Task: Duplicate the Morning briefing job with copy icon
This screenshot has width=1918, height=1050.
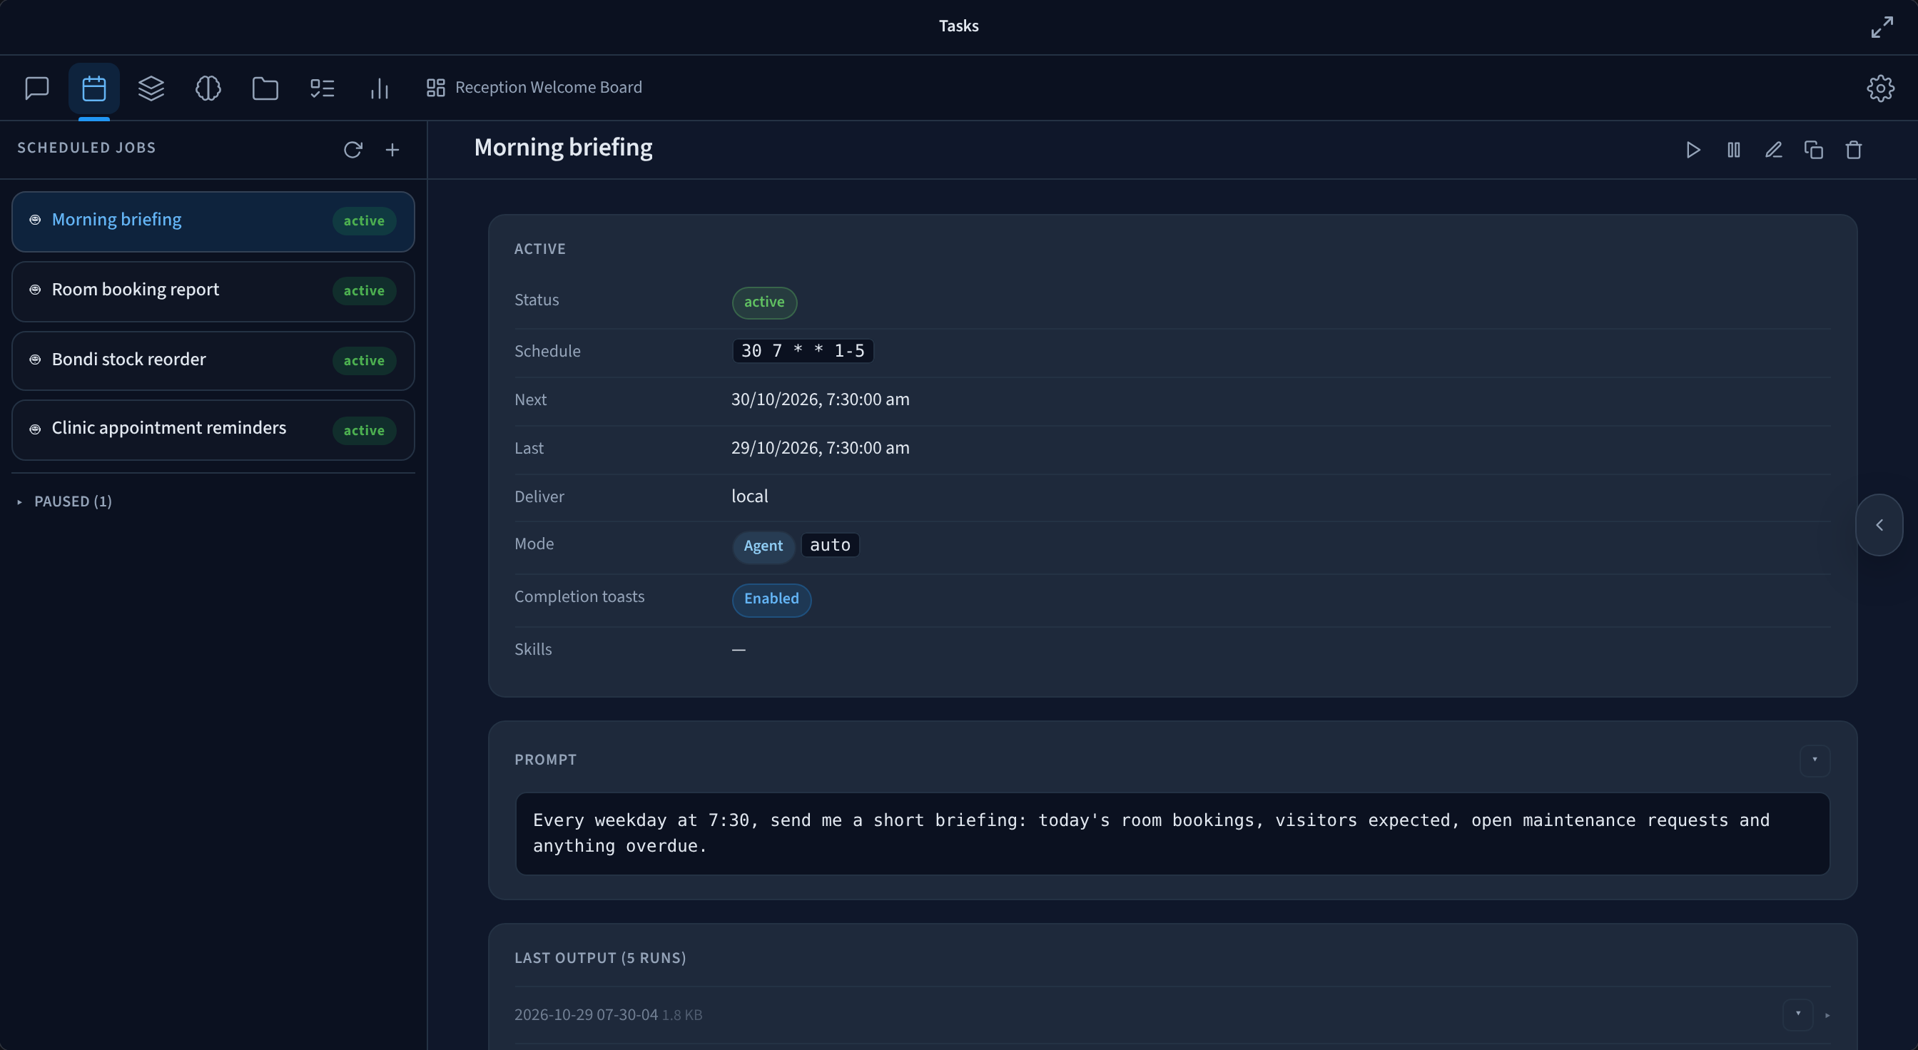Action: 1814,150
